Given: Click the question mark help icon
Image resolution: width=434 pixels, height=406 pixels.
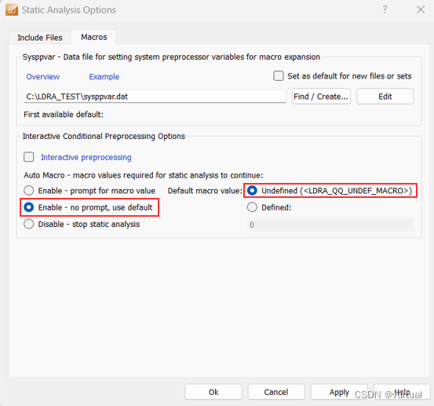Looking at the screenshot, I should click(x=385, y=9).
